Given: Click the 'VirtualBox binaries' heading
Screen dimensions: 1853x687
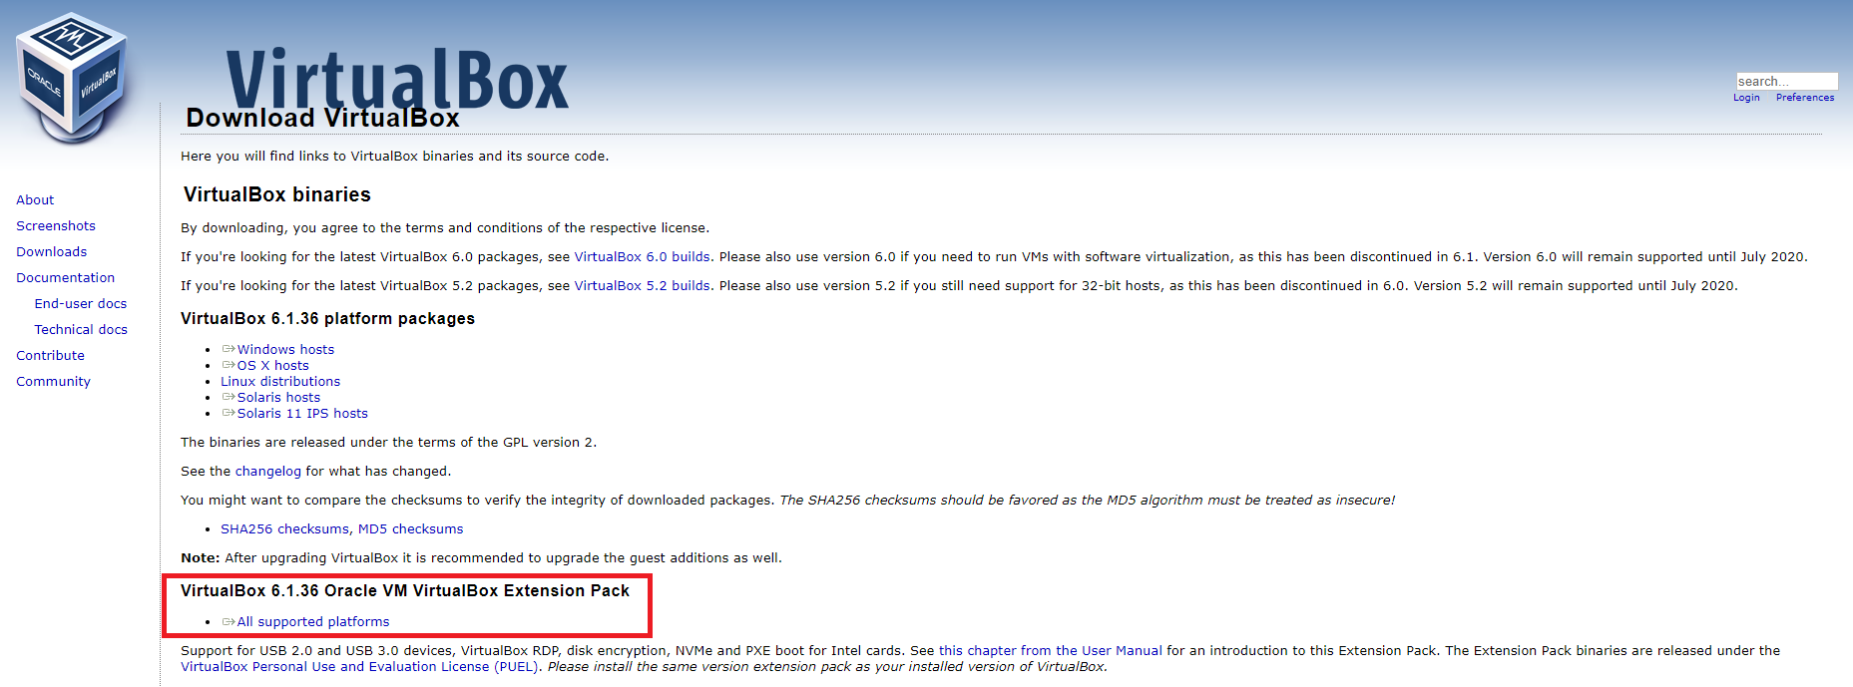Looking at the screenshot, I should pyautogui.click(x=277, y=194).
